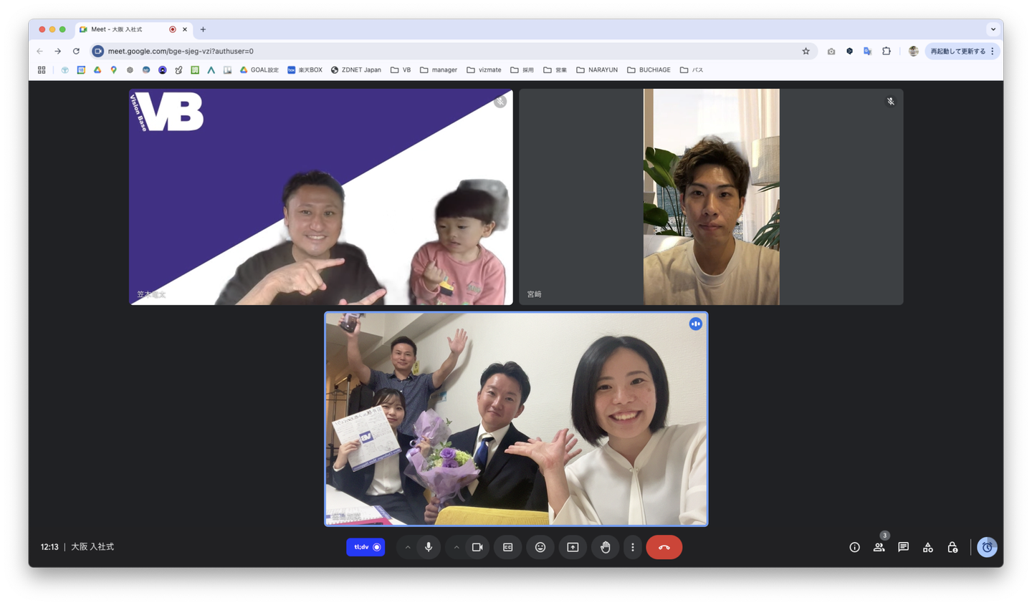Open the Google Maps bookmark

point(113,70)
